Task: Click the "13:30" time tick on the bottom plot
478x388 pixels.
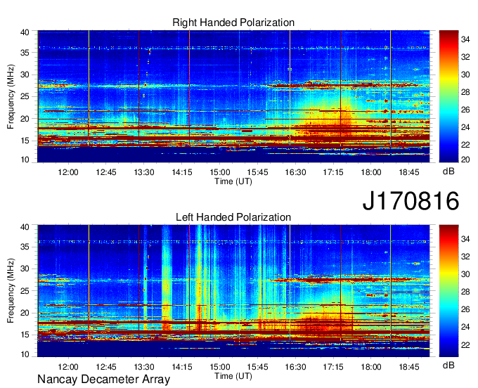Action: (x=144, y=367)
